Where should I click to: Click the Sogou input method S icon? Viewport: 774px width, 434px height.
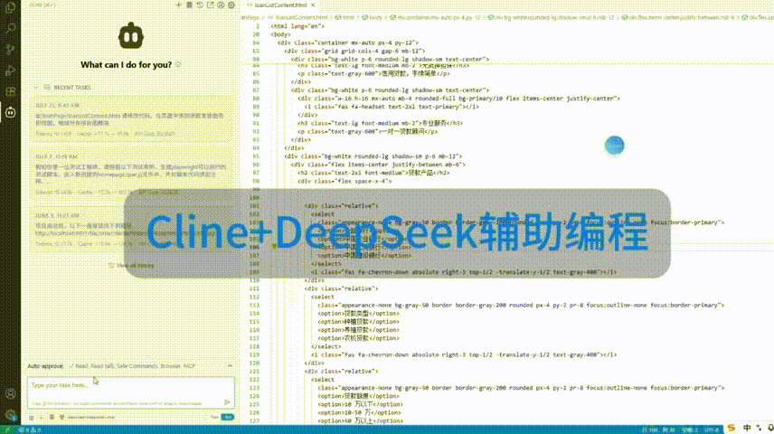click(x=732, y=429)
